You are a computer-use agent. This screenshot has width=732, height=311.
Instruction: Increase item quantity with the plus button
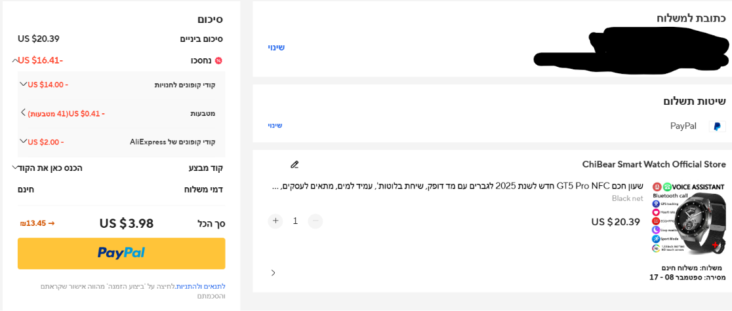tap(275, 221)
